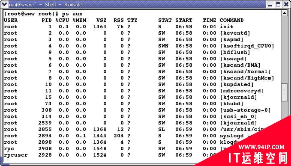Viewport: 291px width, 166px height.
Task: Close the Konsole window
Action: pyautogui.click(x=286, y=5)
